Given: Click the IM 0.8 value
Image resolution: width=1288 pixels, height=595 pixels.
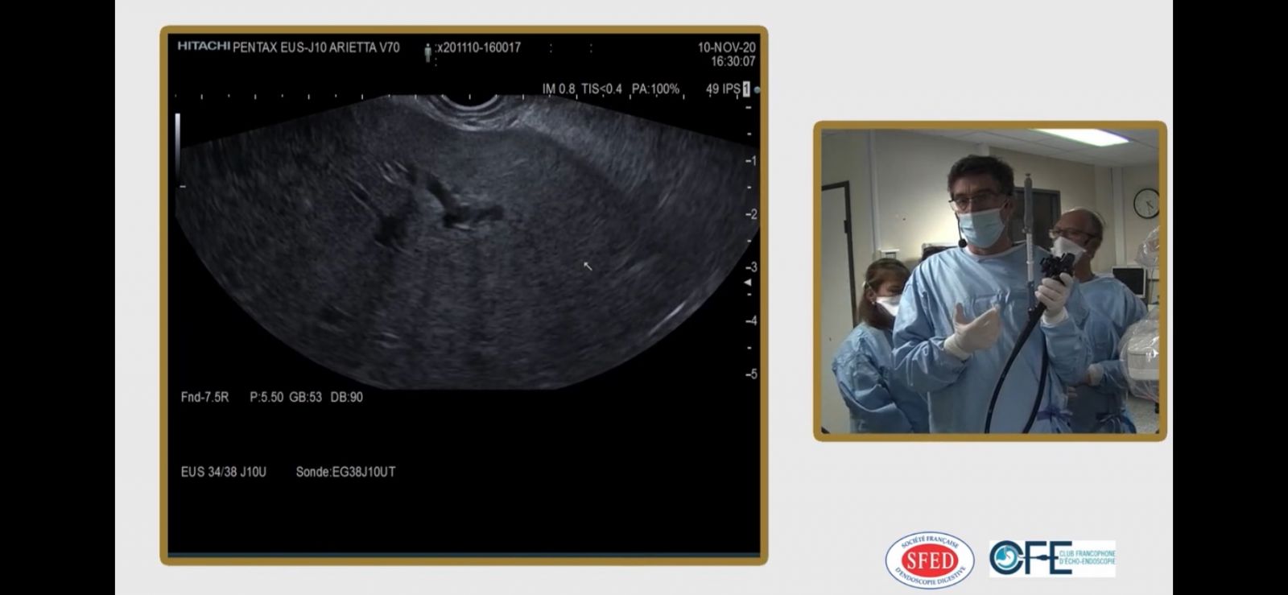Looking at the screenshot, I should (x=559, y=89).
